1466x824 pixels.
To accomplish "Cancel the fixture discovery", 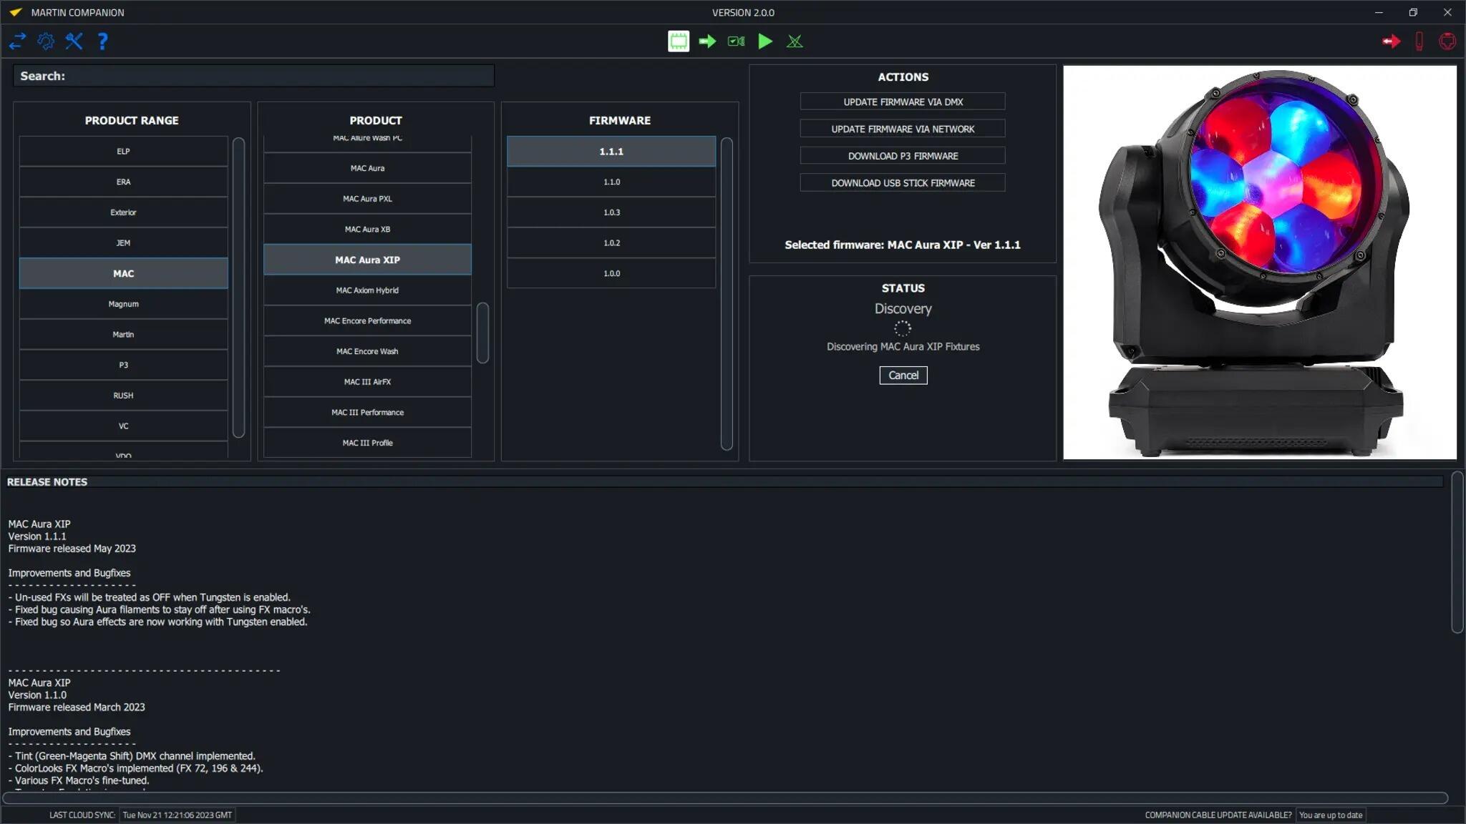I will coord(903,376).
